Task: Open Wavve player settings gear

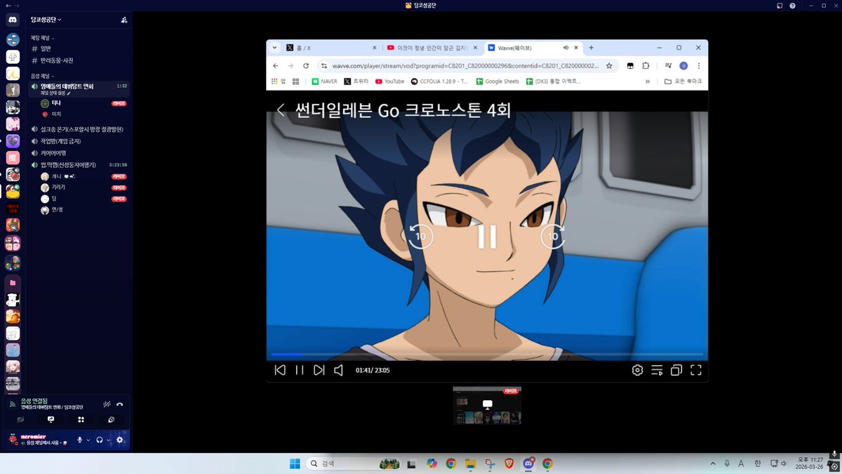Action: point(637,370)
